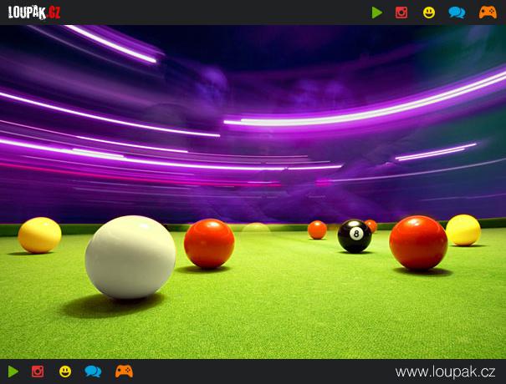The width and height of the screenshot is (506, 384).
Task: Click the green play icon in top bar
Action: pyautogui.click(x=377, y=13)
